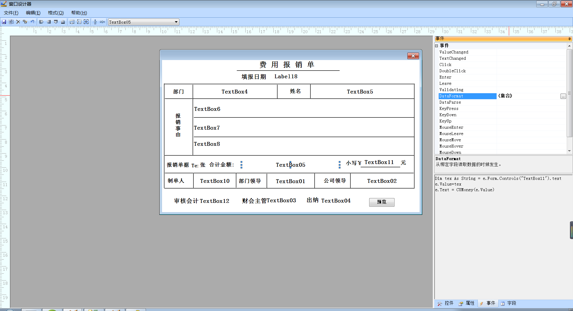Switch to the 控件 tab

446,303
